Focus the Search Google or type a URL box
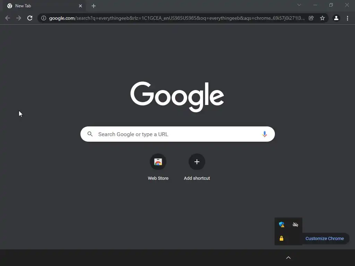Screen dimensions: 355x266 (177, 134)
